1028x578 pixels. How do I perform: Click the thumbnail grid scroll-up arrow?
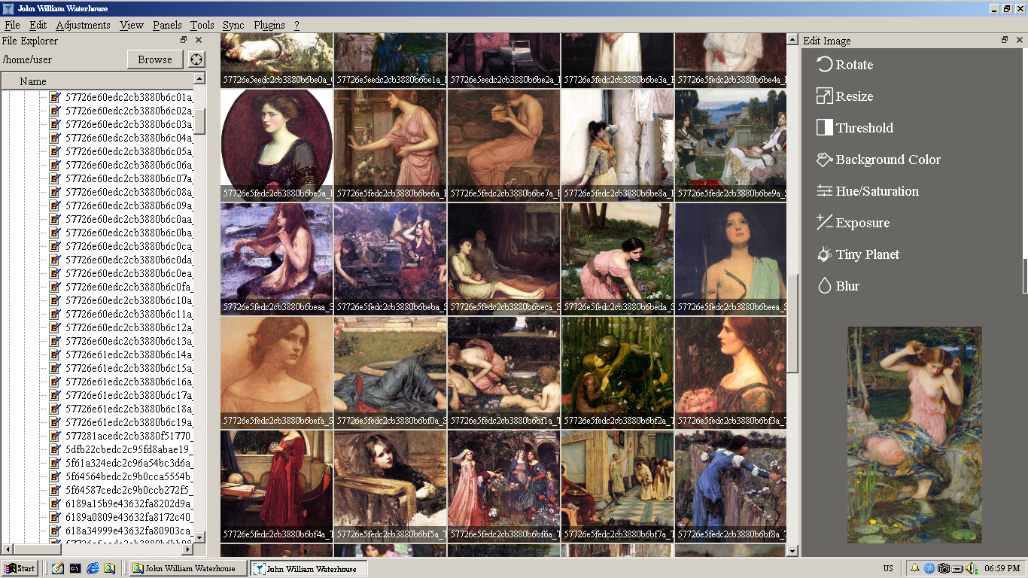pyautogui.click(x=792, y=38)
